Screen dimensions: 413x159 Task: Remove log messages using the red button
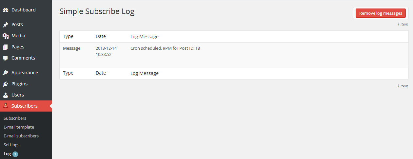(381, 13)
